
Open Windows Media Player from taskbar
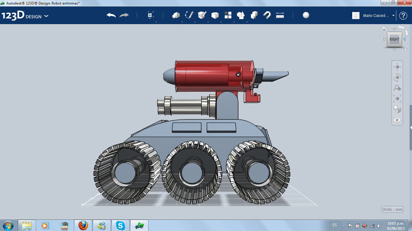pos(46,225)
